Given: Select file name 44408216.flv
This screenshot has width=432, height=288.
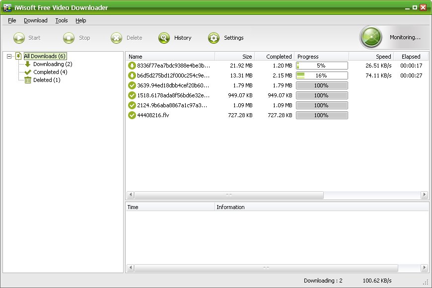Looking at the screenshot, I should (x=153, y=115).
